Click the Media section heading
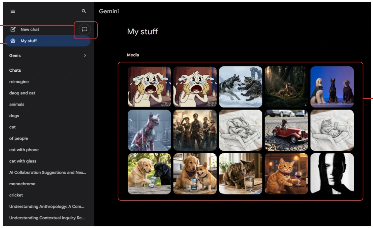The width and height of the screenshot is (373, 228). pyautogui.click(x=133, y=55)
